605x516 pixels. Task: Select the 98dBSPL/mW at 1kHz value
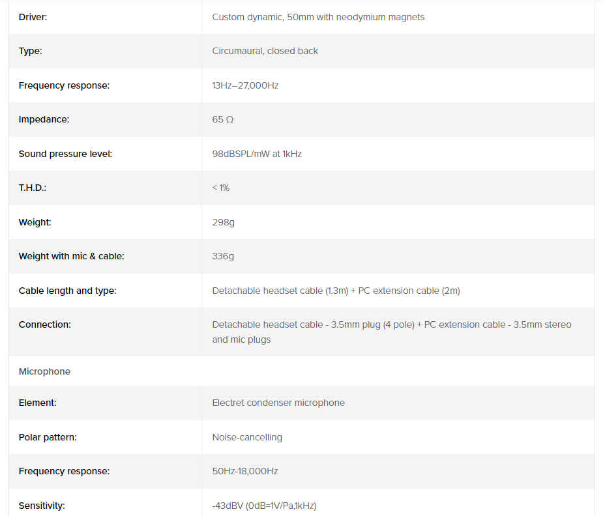(257, 154)
